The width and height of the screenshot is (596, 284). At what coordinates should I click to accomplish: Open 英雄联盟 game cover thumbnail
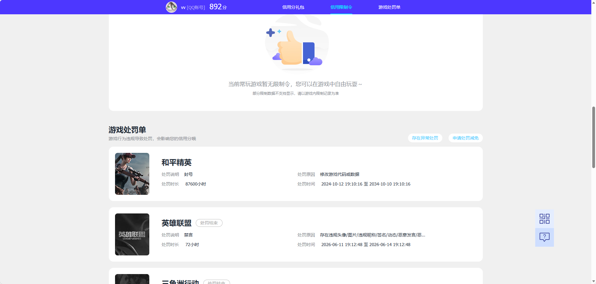(132, 234)
